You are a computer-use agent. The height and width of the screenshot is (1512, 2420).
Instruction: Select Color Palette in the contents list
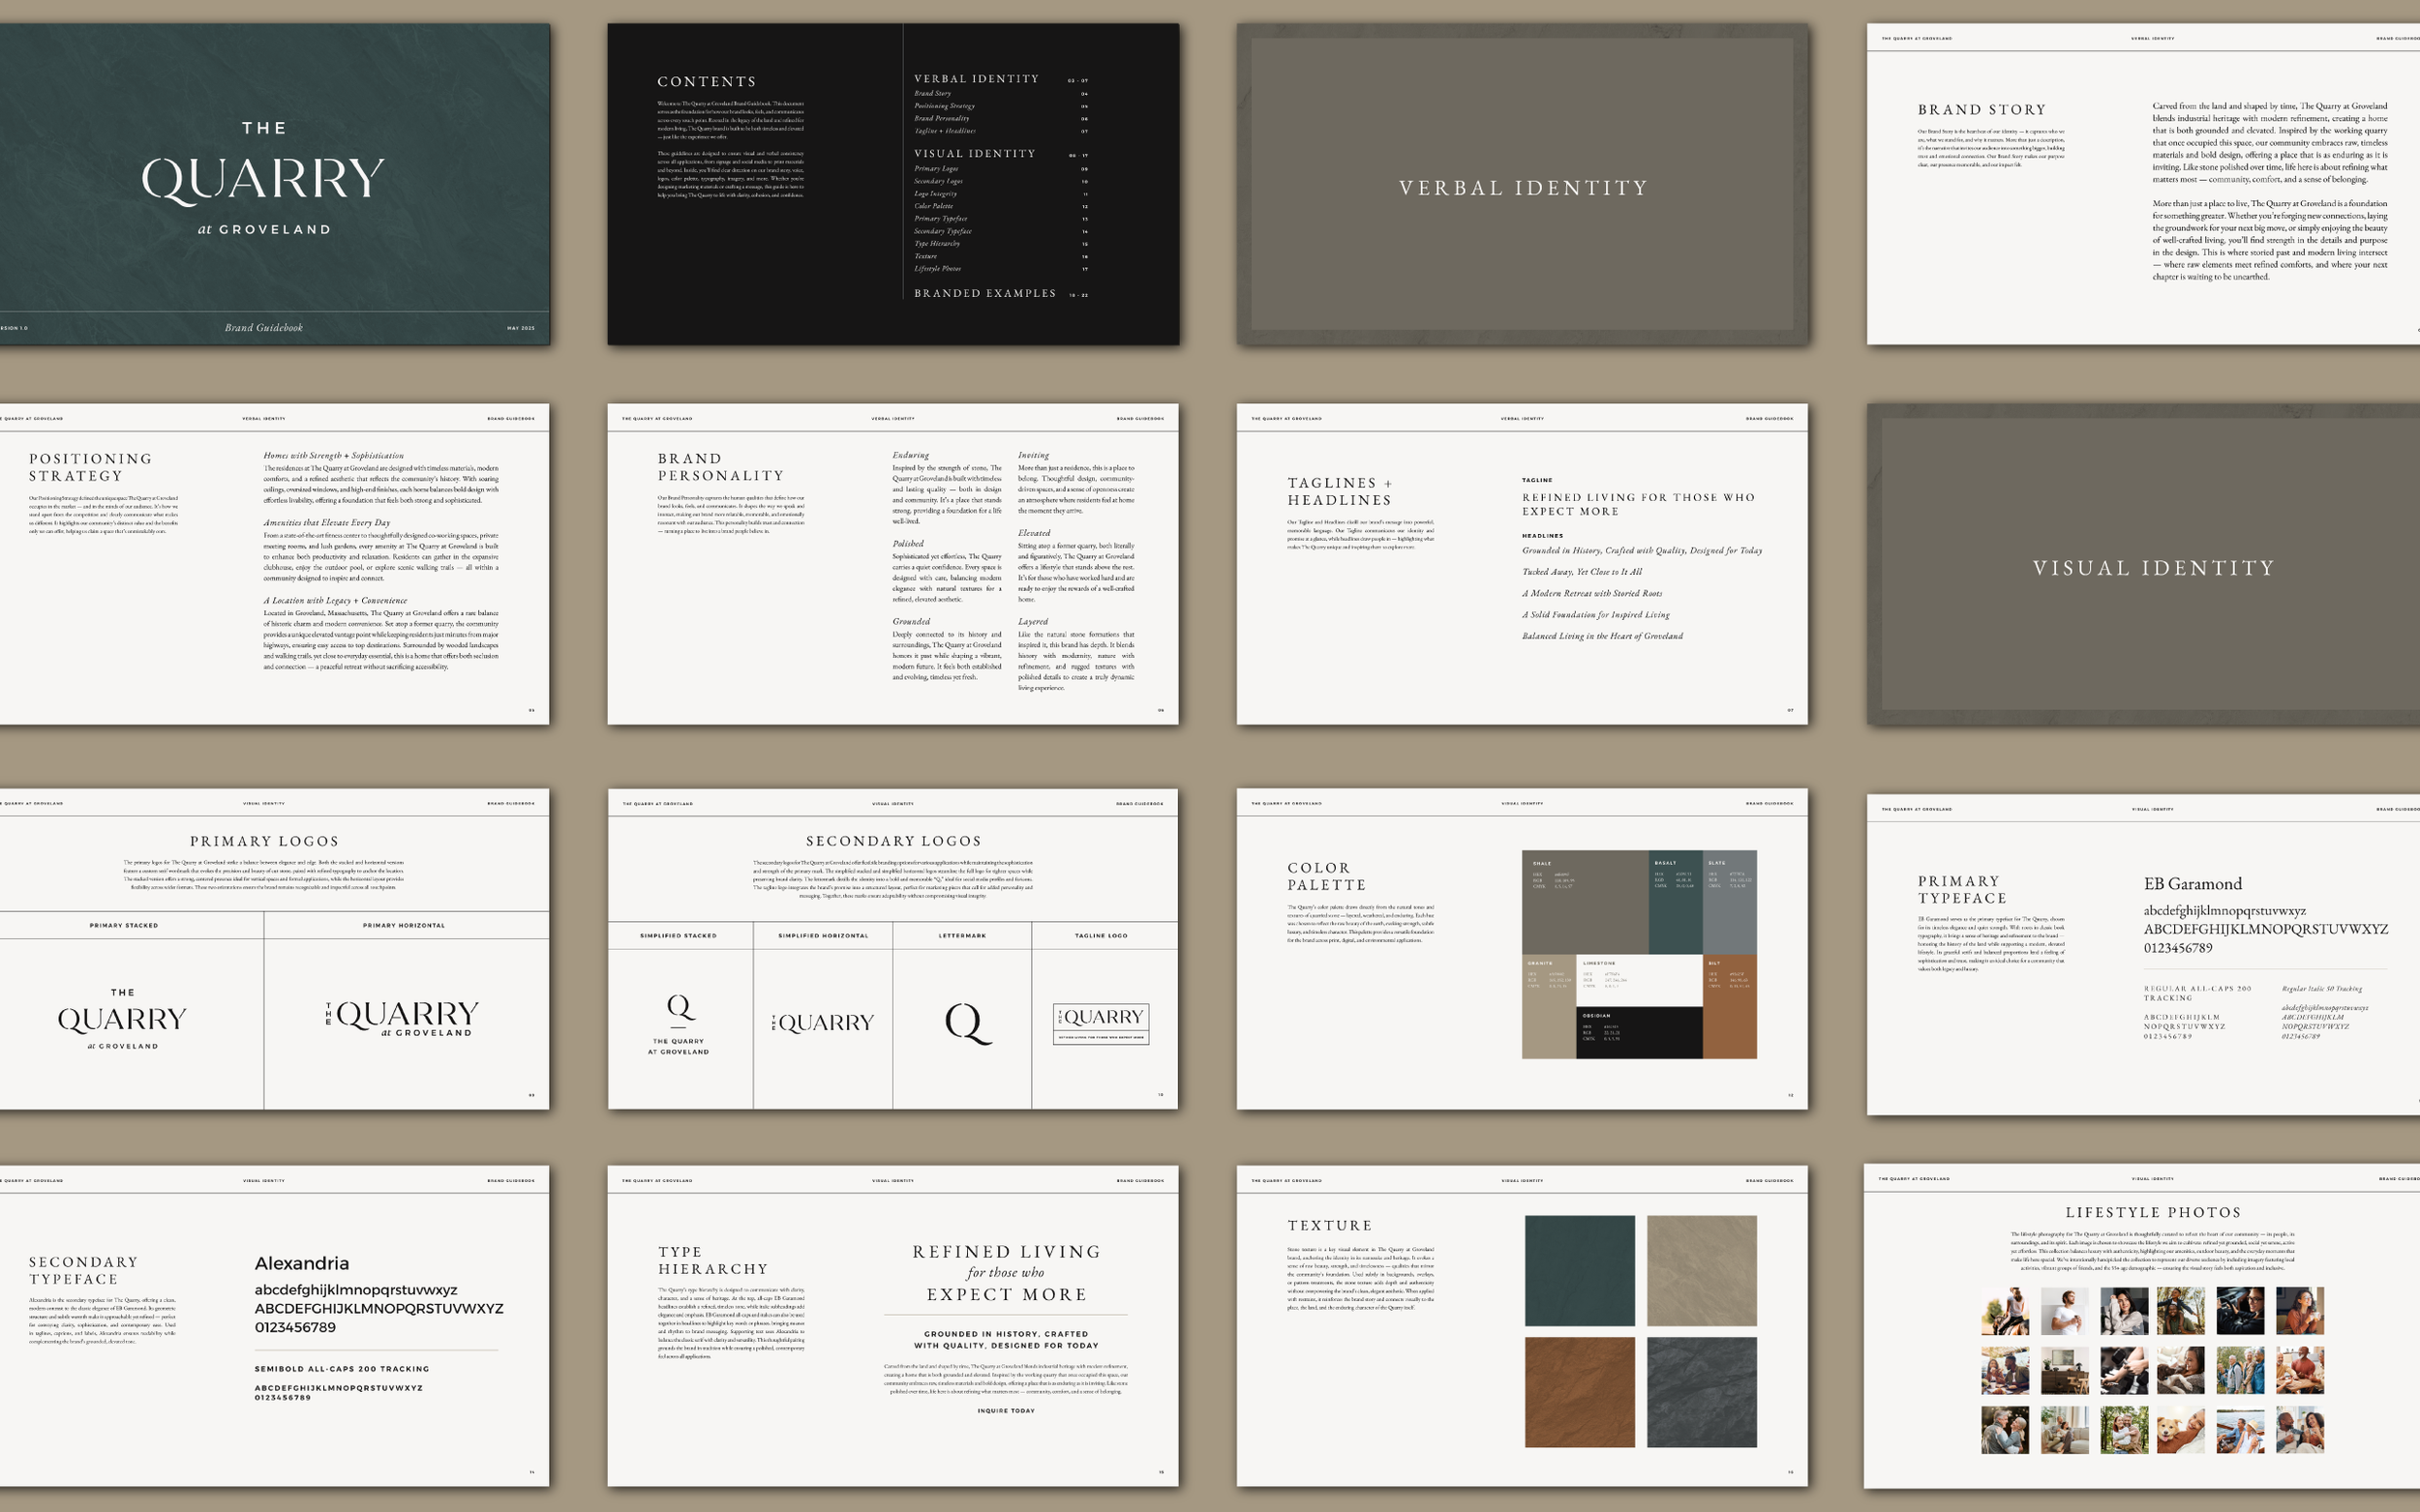click(x=933, y=206)
